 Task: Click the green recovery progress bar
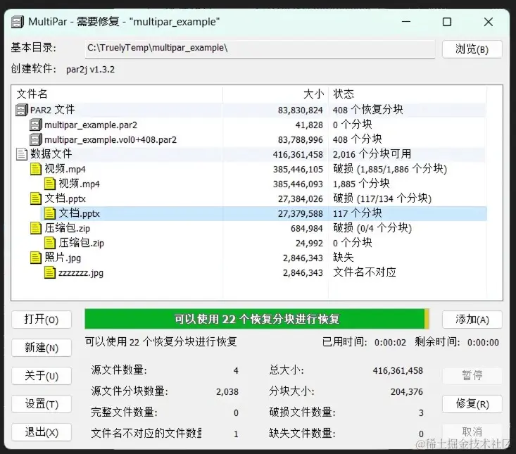point(257,319)
